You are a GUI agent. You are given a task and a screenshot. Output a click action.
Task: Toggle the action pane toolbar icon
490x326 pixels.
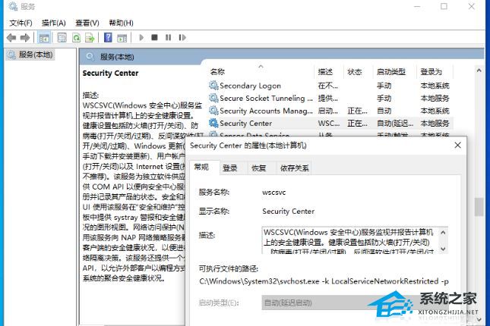122,38
